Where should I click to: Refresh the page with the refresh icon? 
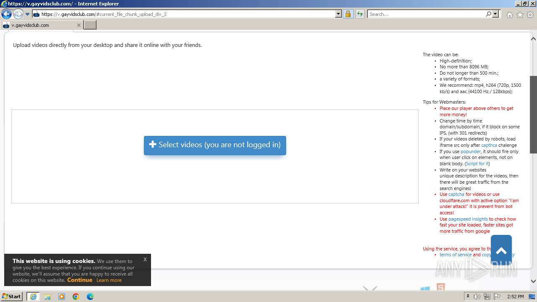360,14
